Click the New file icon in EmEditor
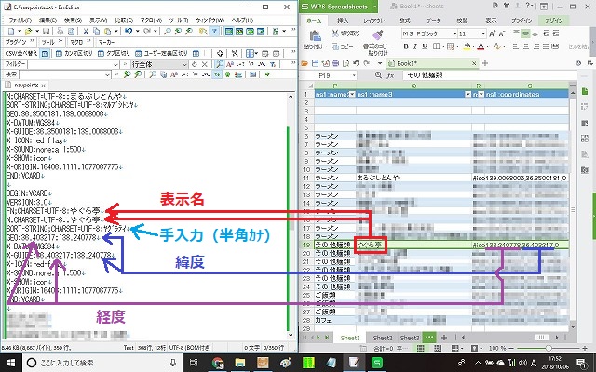Viewport: 596px width, 372px height. (11, 32)
